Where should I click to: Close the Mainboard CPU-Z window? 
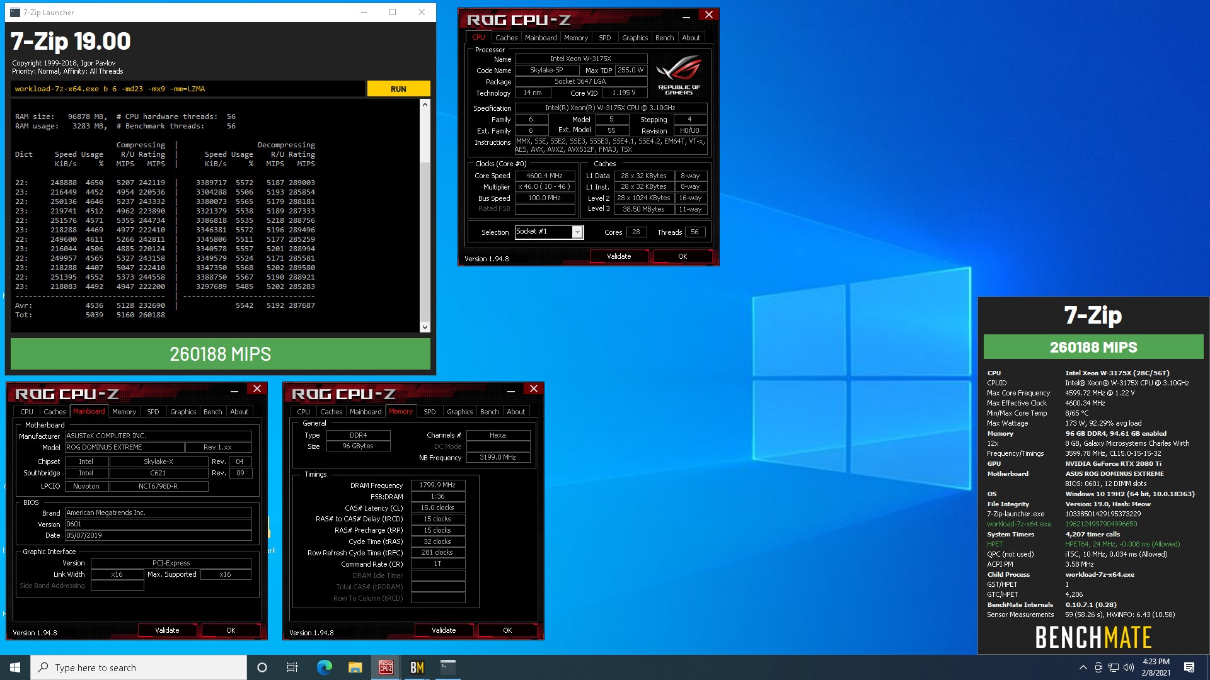point(256,388)
